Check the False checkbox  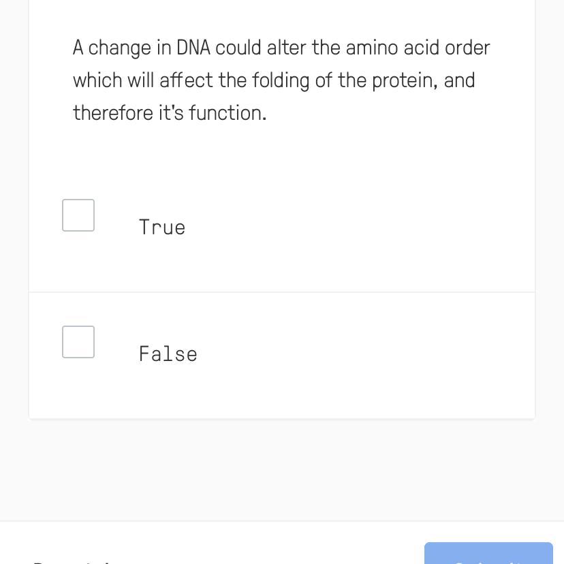click(x=78, y=342)
